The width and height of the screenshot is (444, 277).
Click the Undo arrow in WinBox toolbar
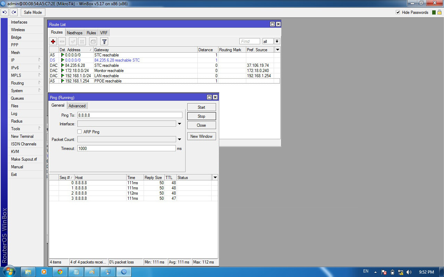[x=5, y=12]
